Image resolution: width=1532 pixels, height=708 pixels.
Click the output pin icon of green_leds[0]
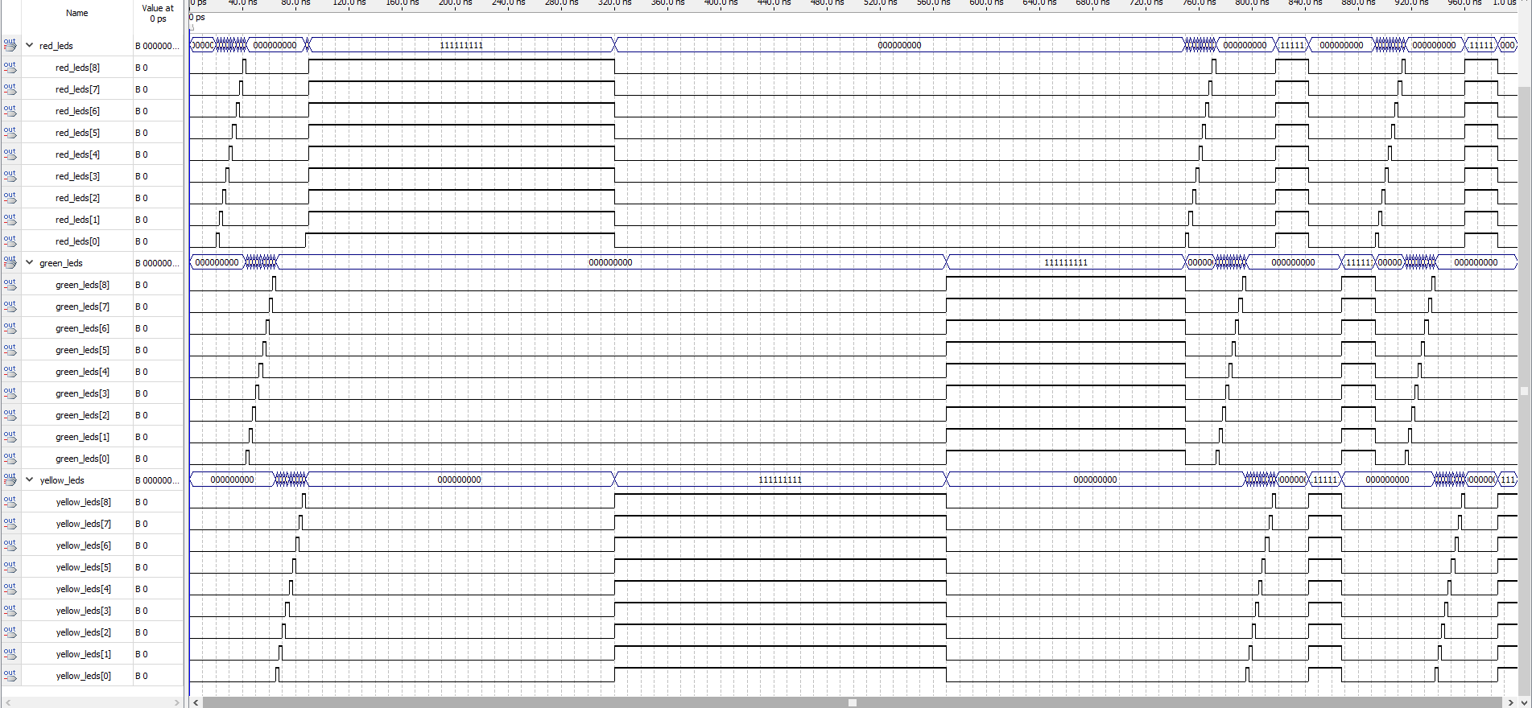pos(10,458)
